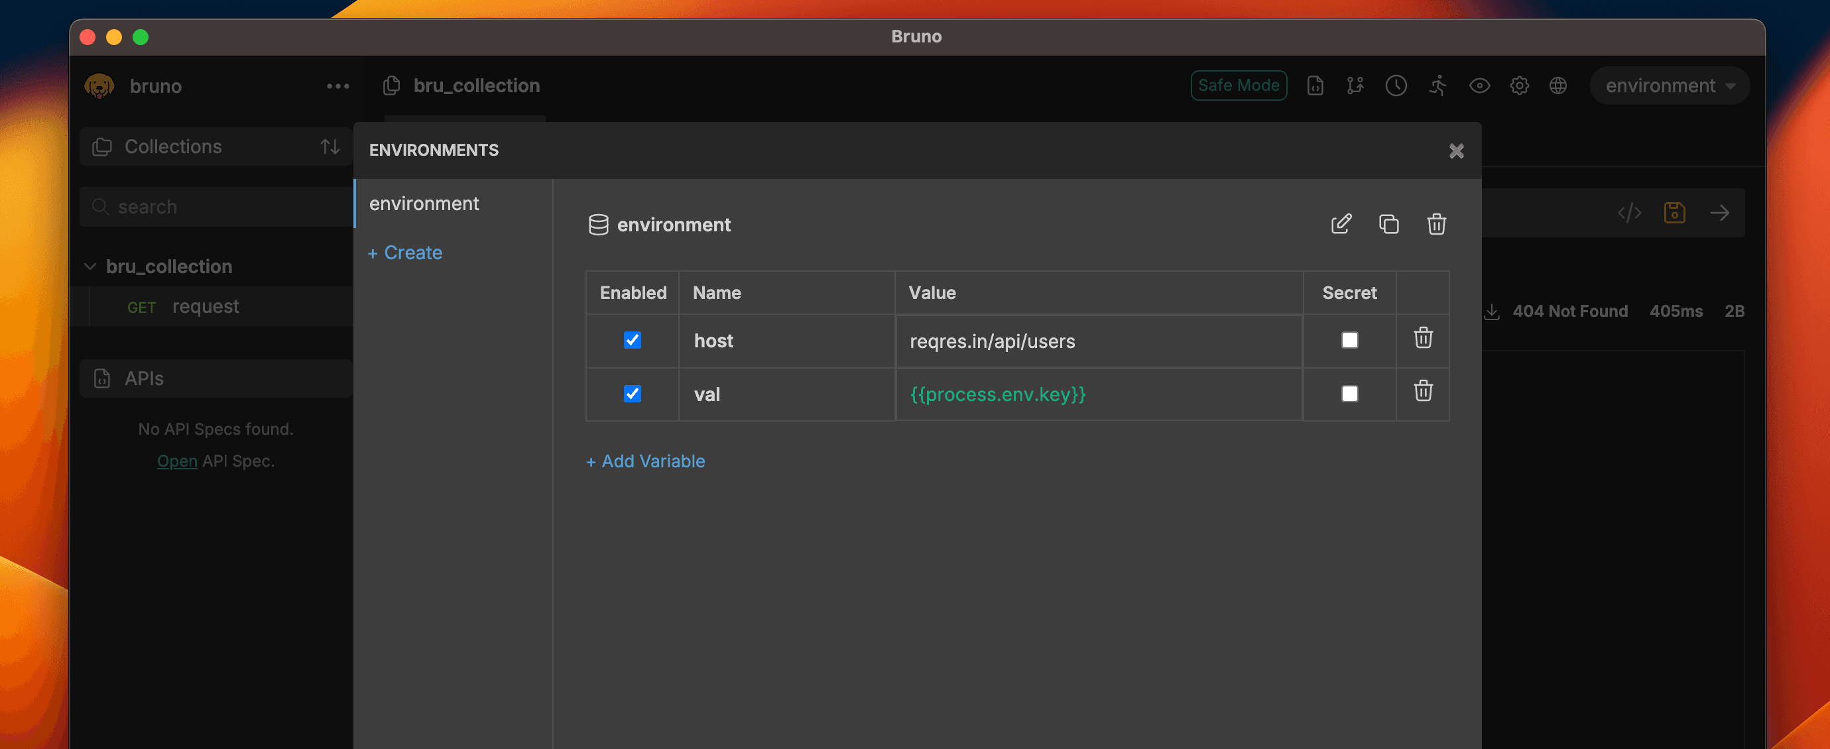Image resolution: width=1830 pixels, height=749 pixels.
Task: Open the environment selector dropdown
Action: tap(1670, 86)
